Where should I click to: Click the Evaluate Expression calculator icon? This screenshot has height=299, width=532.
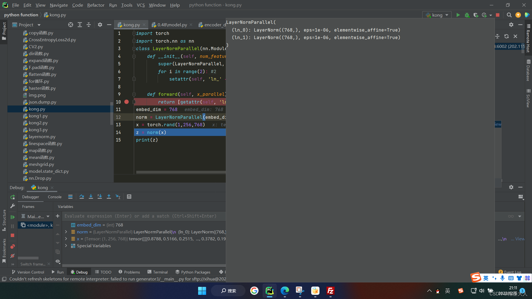coord(129,197)
